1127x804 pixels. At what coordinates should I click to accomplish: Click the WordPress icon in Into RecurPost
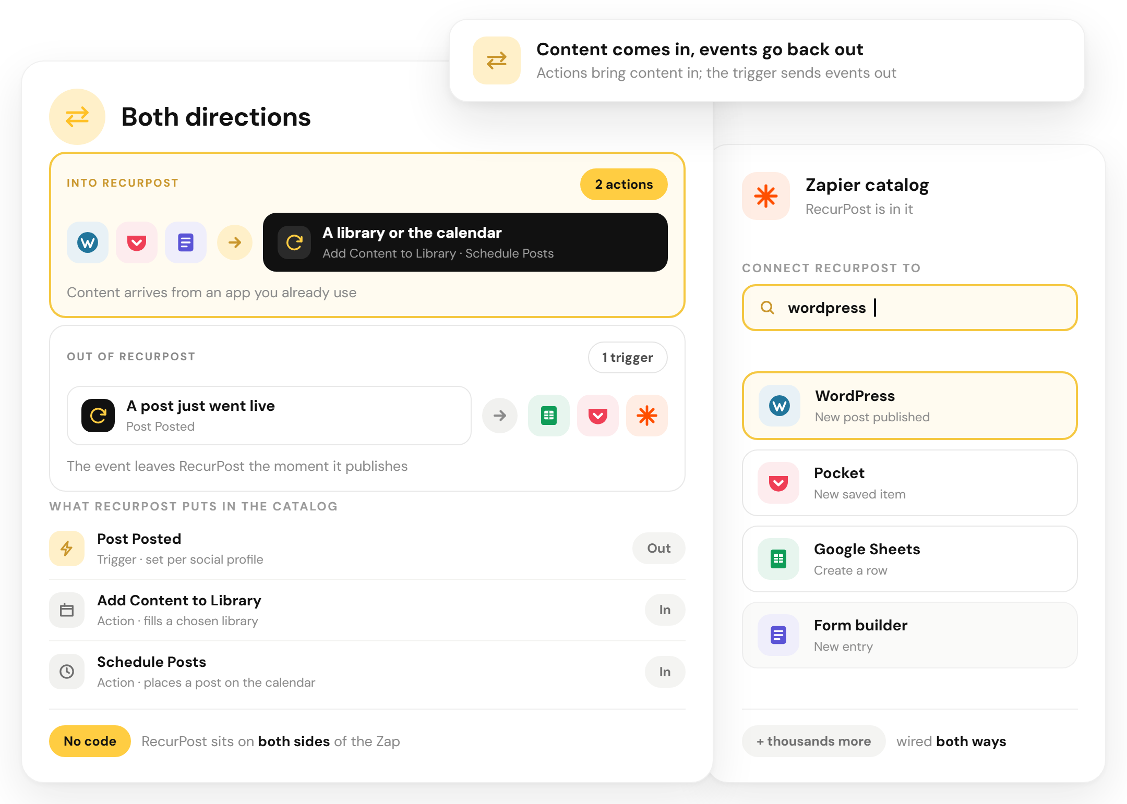88,242
